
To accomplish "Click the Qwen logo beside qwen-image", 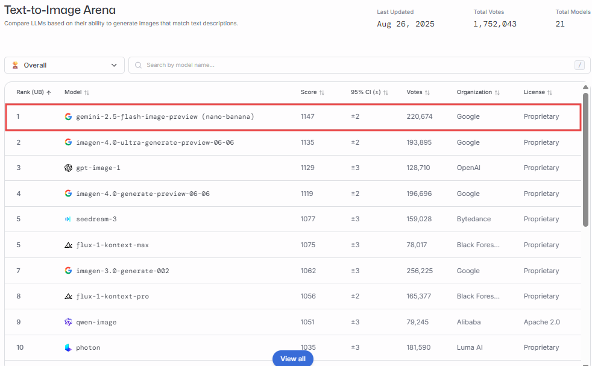I will 68,322.
